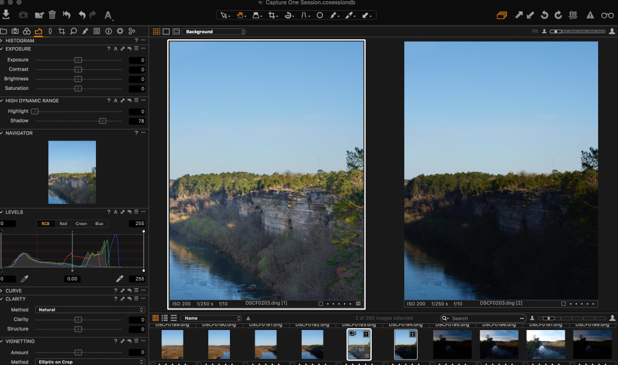Click the browser Search field
Screen dimensions: 618x365
[x=483, y=318]
